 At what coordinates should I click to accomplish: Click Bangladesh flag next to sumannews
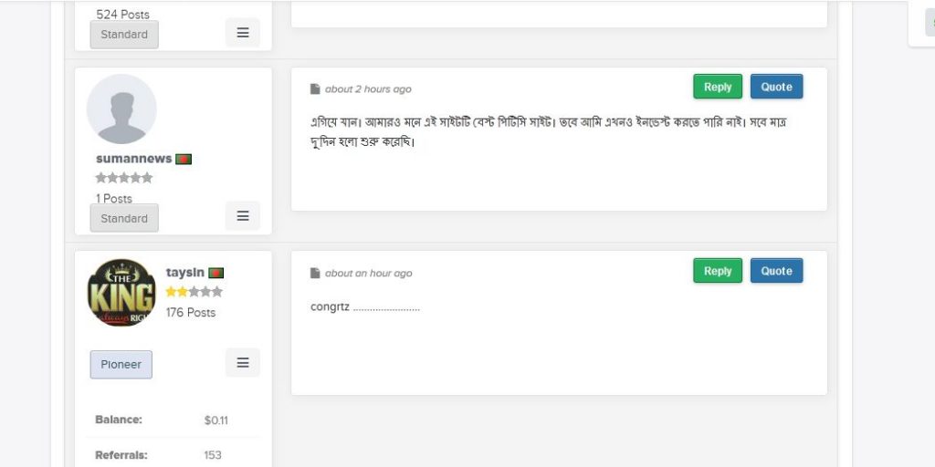[184, 159]
